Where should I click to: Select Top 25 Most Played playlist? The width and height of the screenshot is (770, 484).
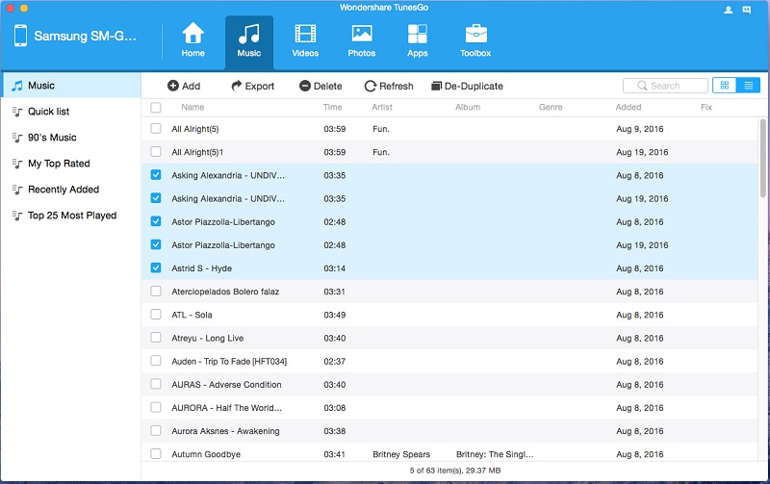coord(71,216)
